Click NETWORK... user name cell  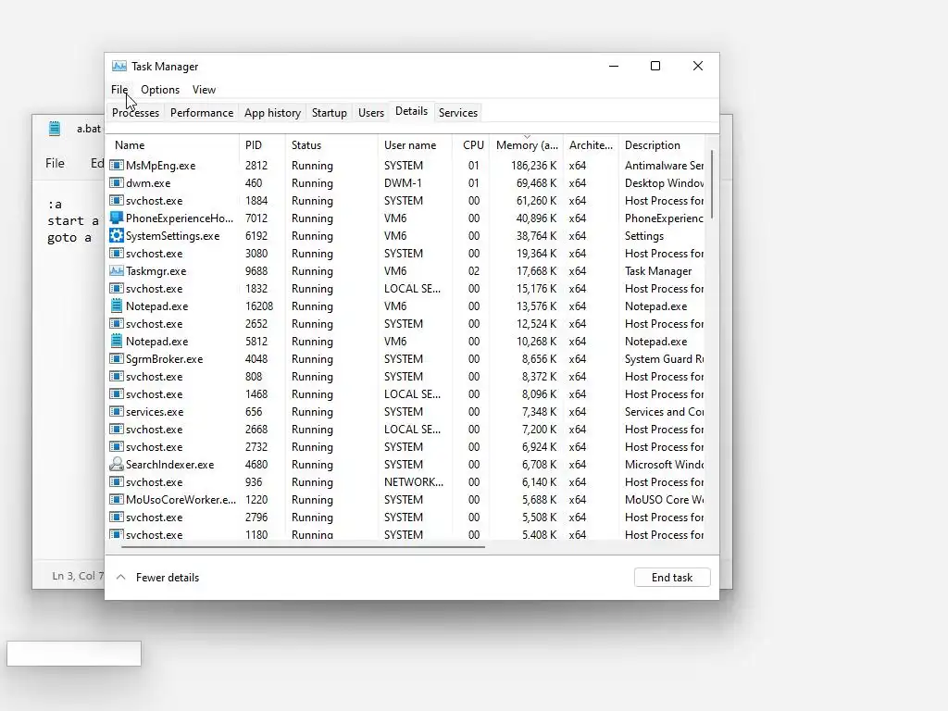tap(414, 481)
